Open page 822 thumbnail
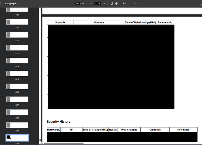The image size is (202, 145). pyautogui.click(x=17, y=35)
